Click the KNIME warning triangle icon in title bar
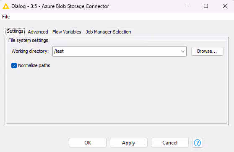Screen dimensions: 234x152 click(6, 6)
